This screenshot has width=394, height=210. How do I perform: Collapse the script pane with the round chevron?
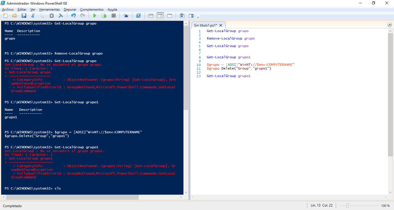[x=390, y=25]
